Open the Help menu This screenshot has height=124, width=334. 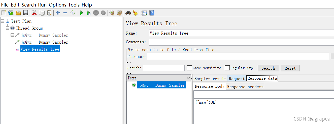(x=87, y=5)
